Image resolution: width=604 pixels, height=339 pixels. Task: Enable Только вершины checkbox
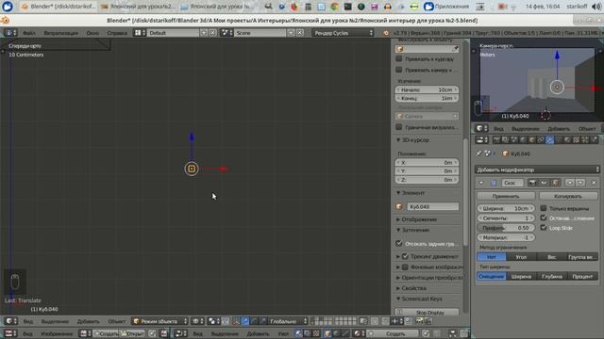544,208
